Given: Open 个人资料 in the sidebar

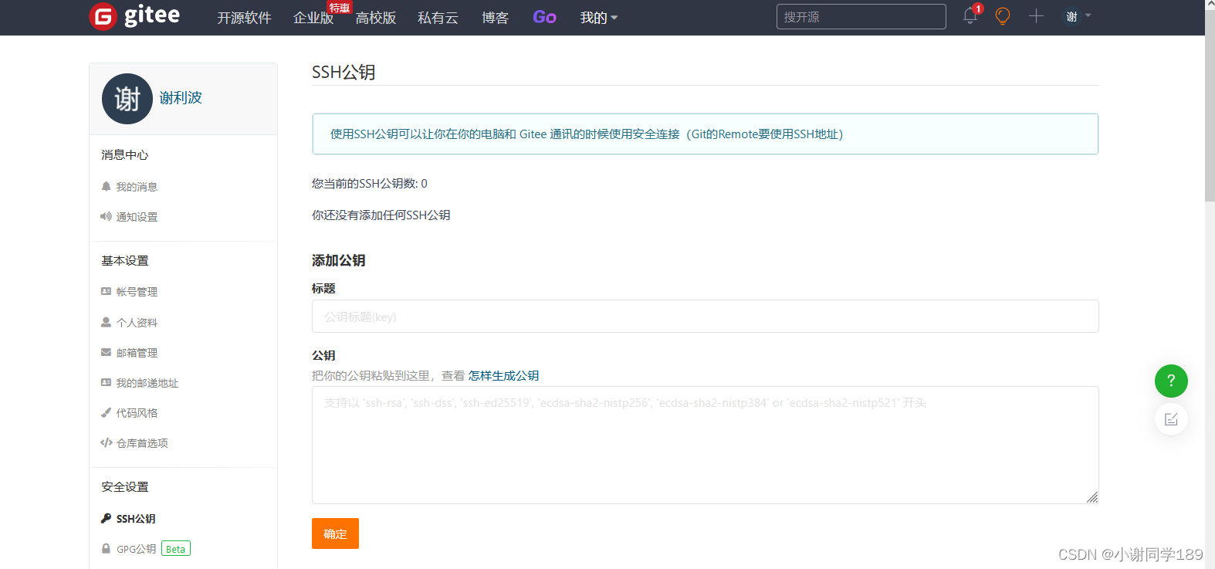Looking at the screenshot, I should click(x=137, y=323).
